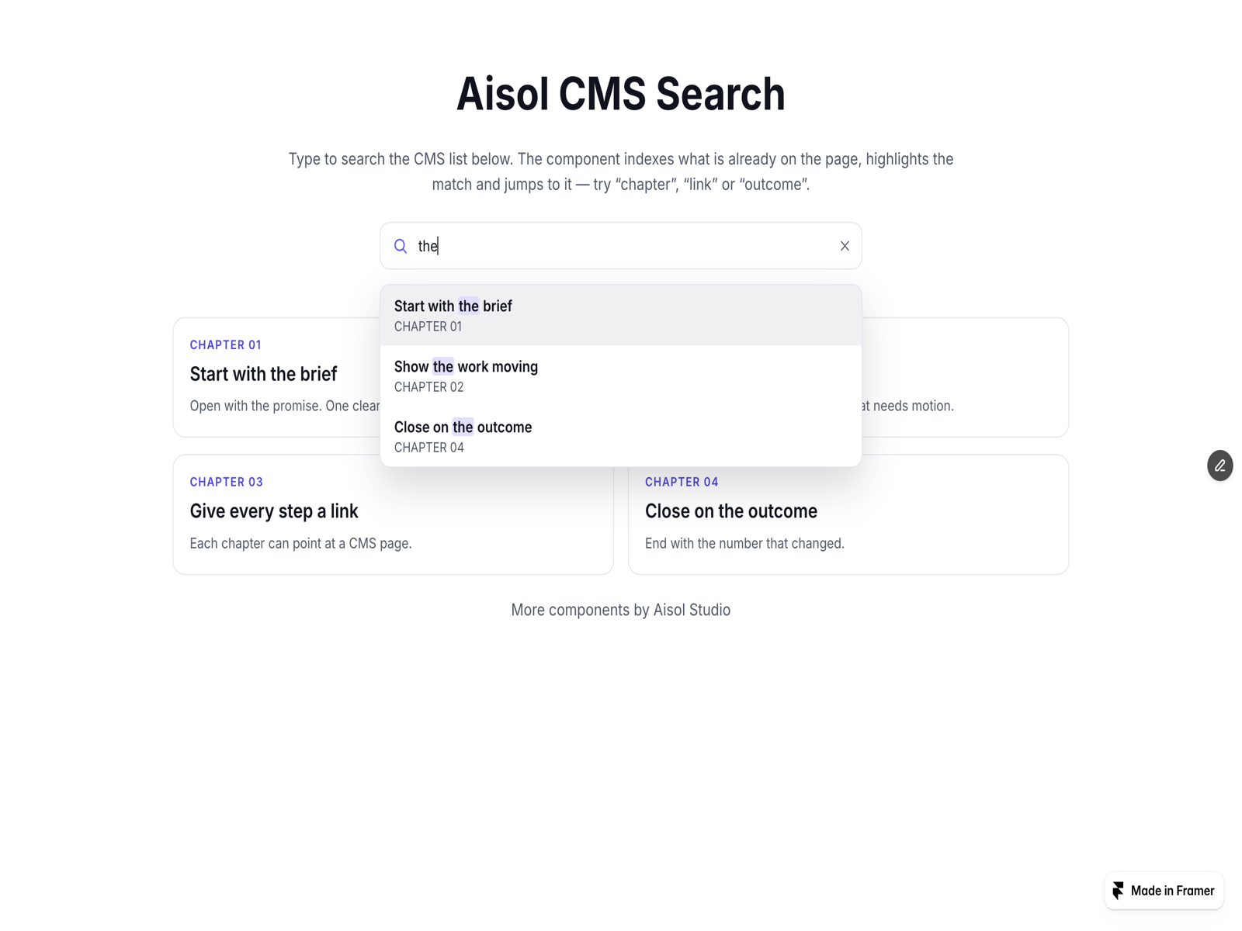Viewport: 1242px width, 931px height.
Task: Click the CHAPTER 02 label in the dropdown
Action: pyautogui.click(x=428, y=387)
